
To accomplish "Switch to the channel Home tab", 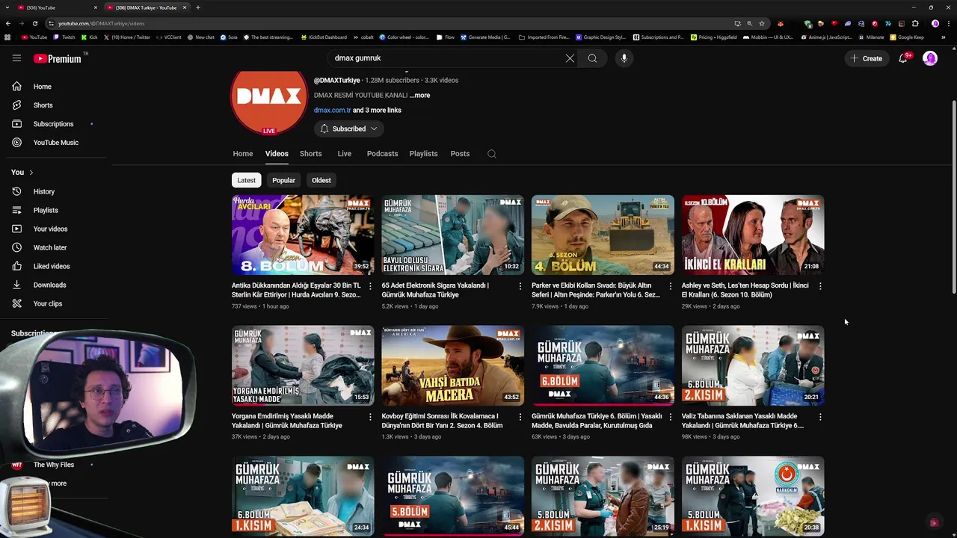I will (x=243, y=154).
